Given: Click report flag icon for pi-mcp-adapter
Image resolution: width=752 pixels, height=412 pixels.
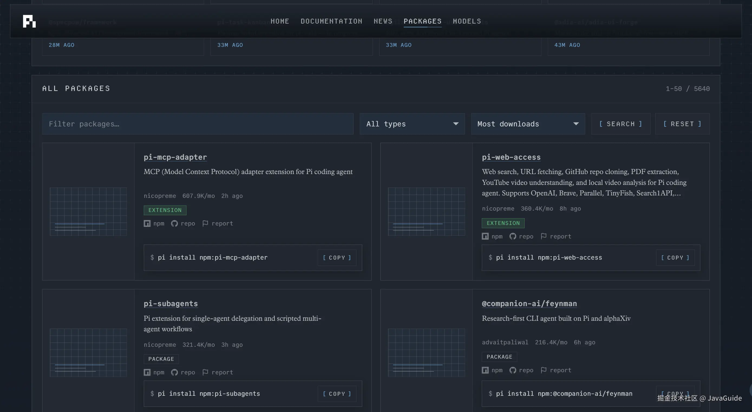Looking at the screenshot, I should pos(205,223).
